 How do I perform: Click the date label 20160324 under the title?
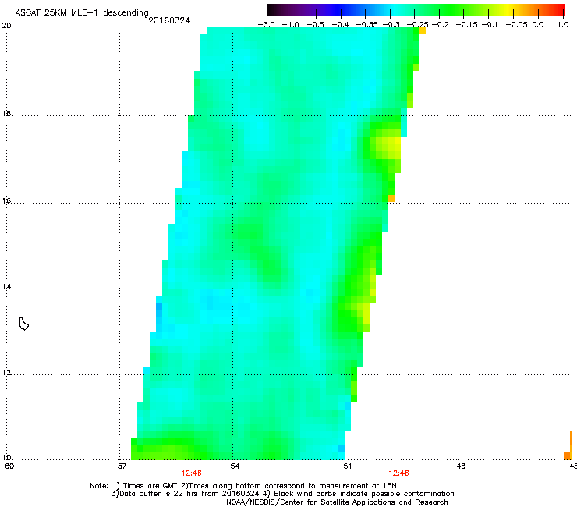click(169, 20)
